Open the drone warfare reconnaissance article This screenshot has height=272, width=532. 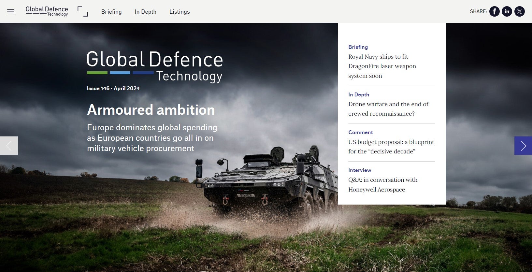pyautogui.click(x=388, y=109)
